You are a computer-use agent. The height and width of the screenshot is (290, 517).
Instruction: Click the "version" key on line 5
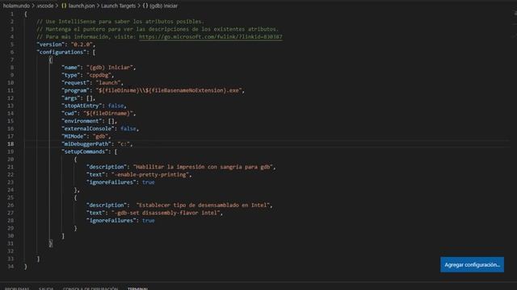51,44
